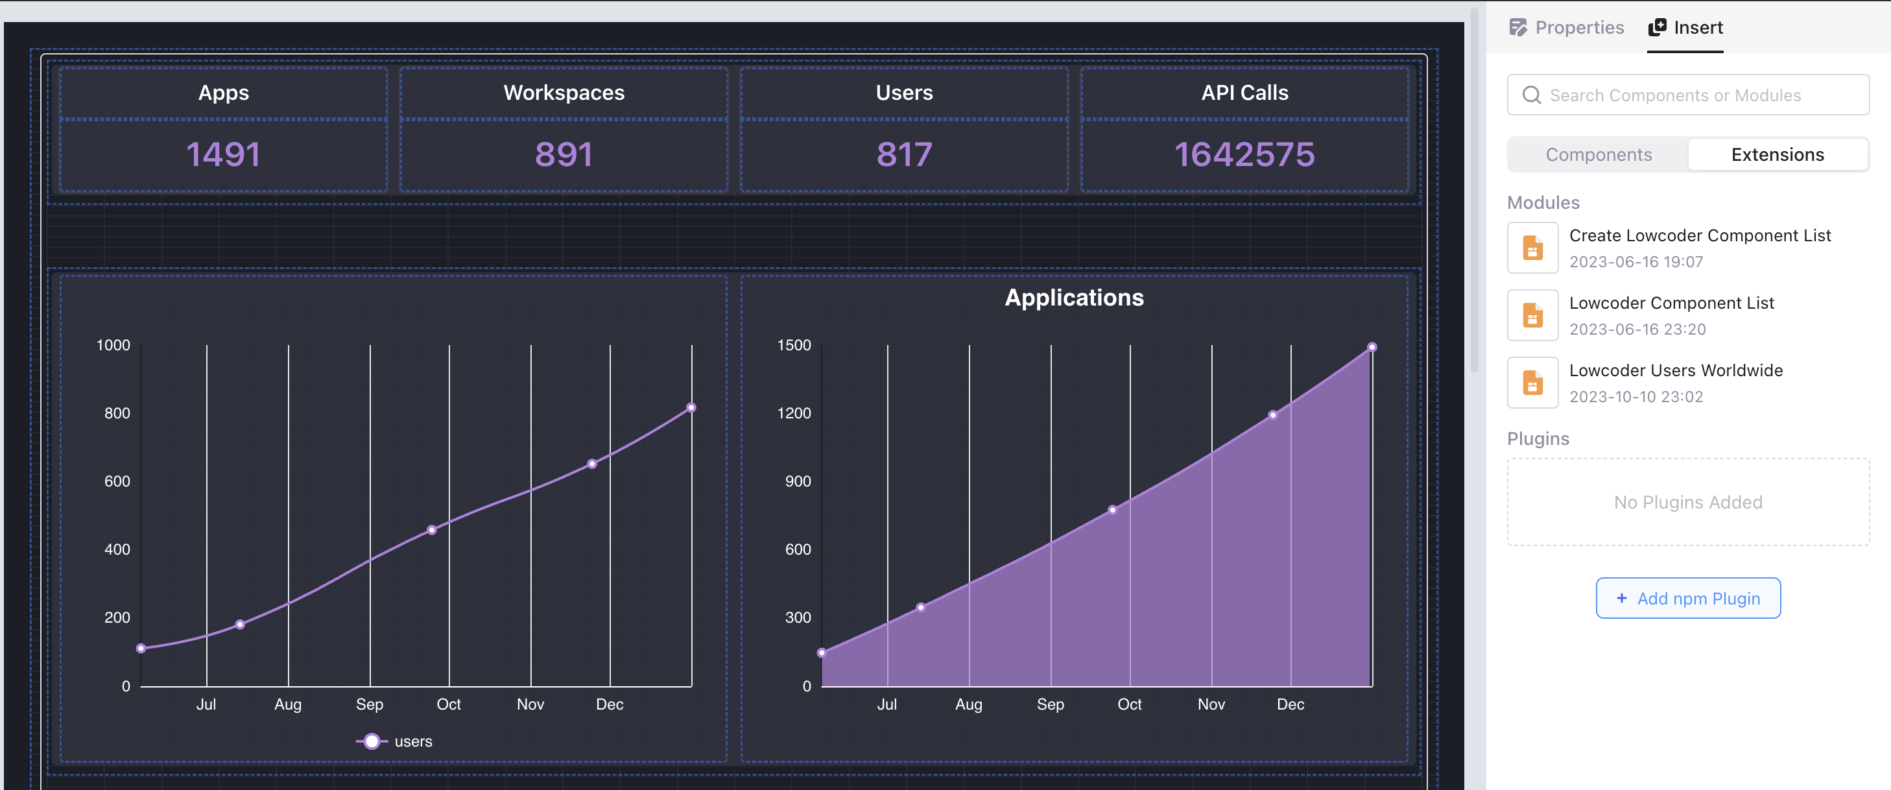
Task: Click Lowcoder Users Worldwide module title
Action: 1675,370
